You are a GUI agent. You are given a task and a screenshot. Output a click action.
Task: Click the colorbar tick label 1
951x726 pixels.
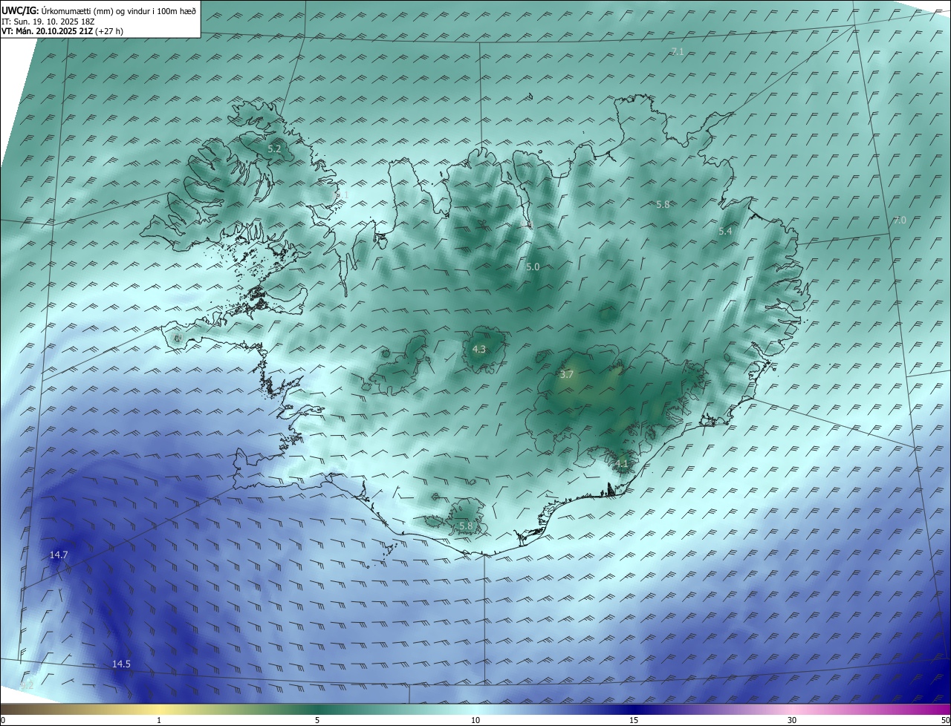click(x=159, y=720)
